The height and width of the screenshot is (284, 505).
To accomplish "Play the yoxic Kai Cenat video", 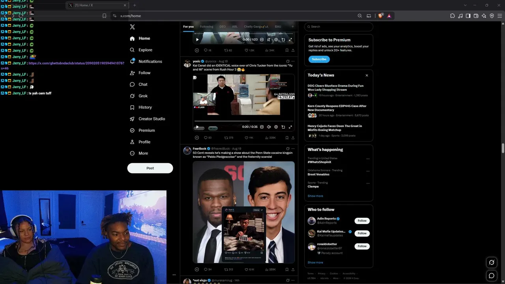I will 197,127.
